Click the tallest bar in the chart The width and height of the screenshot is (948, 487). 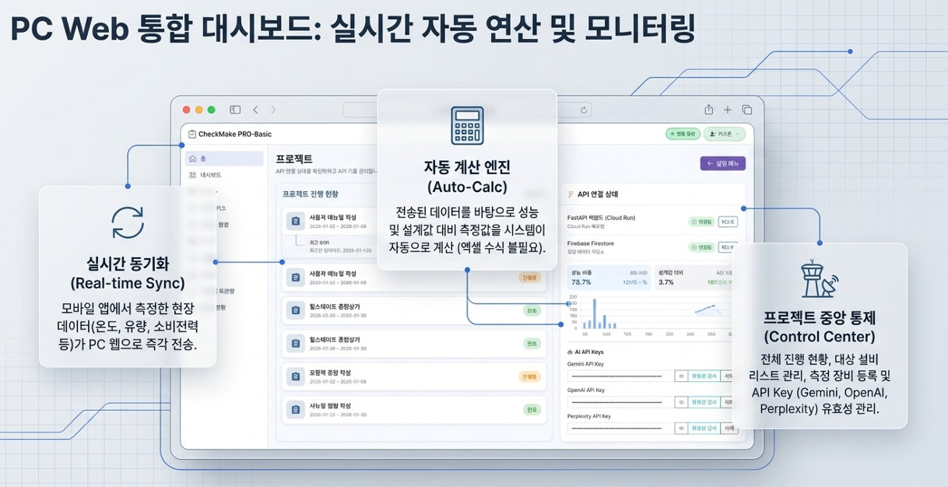pyautogui.click(x=594, y=314)
